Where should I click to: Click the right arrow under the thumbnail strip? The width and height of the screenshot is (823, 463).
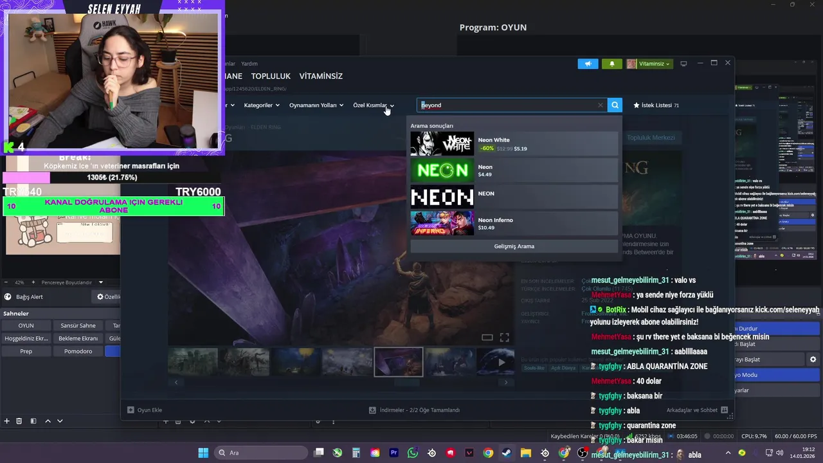[506, 383]
